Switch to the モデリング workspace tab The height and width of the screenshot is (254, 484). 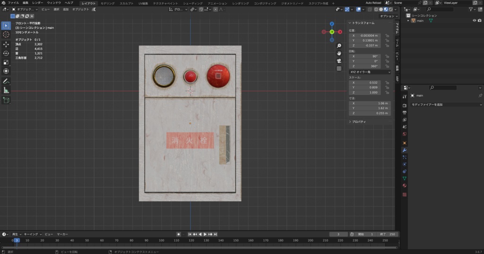pyautogui.click(x=107, y=3)
